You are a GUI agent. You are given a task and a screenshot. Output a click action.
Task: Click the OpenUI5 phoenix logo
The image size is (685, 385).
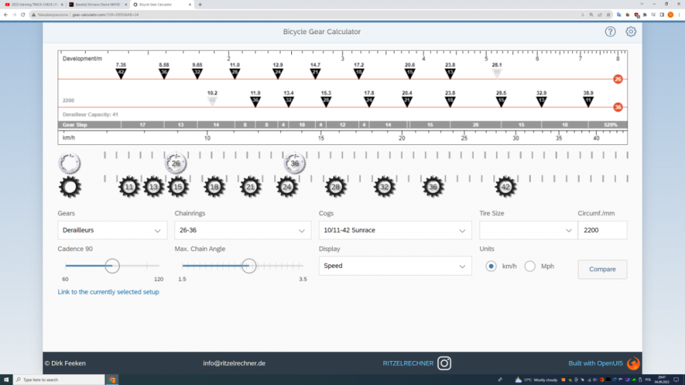click(x=633, y=363)
